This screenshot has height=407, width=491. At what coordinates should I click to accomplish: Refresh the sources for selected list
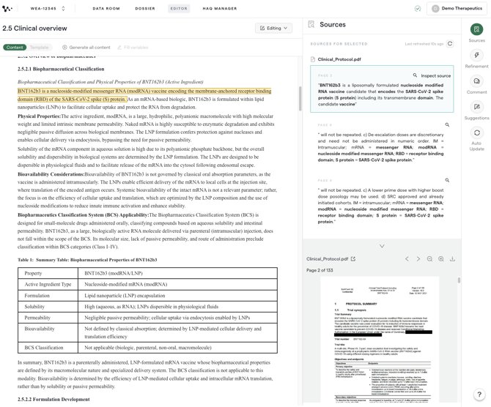coord(450,43)
